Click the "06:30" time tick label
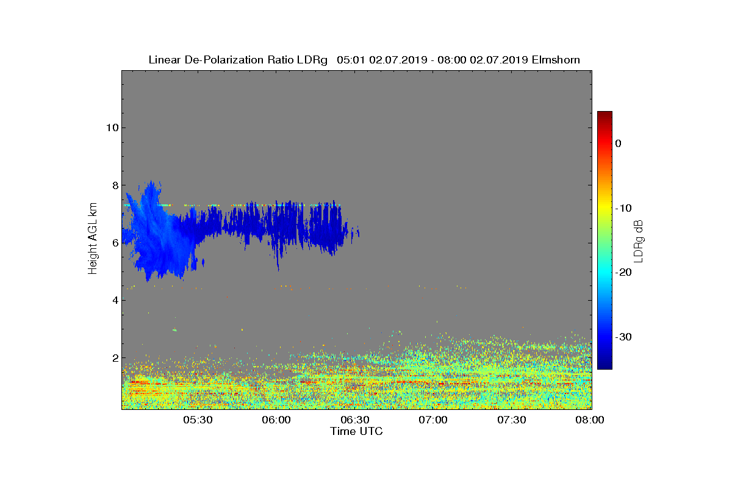 [354, 420]
